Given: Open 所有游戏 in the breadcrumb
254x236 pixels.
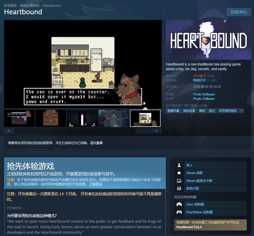Looking at the screenshot, I should pos(10,6).
